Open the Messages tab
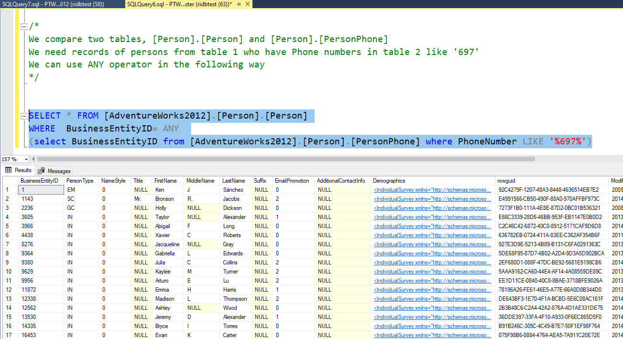The height and width of the screenshot is (339, 623). click(55, 171)
